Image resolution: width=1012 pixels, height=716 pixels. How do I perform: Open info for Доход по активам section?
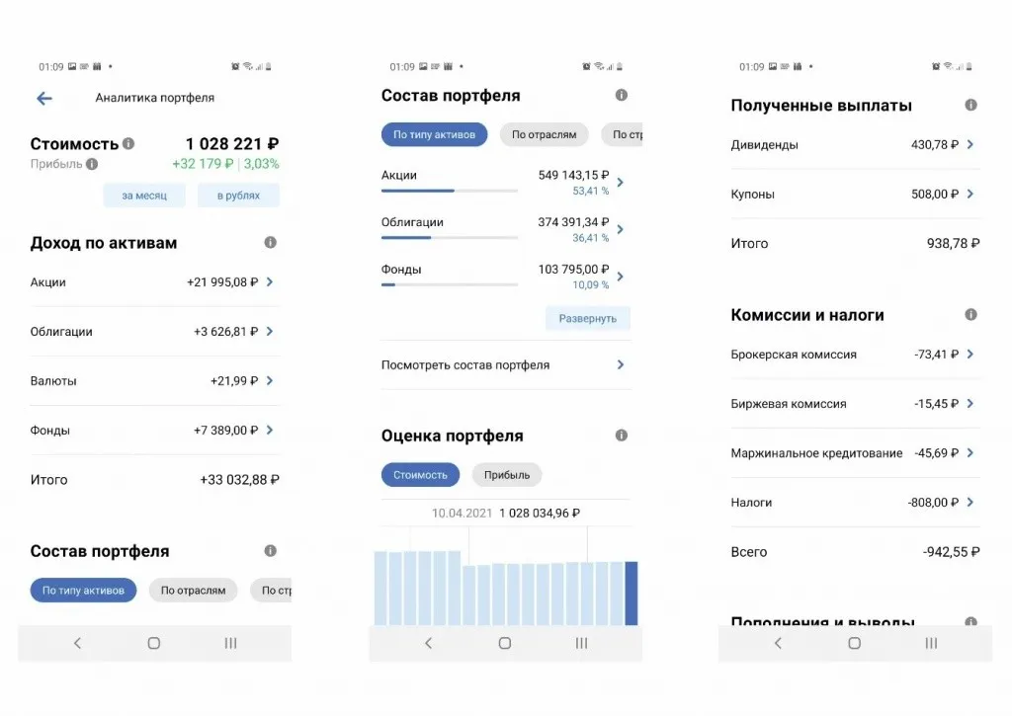270,243
